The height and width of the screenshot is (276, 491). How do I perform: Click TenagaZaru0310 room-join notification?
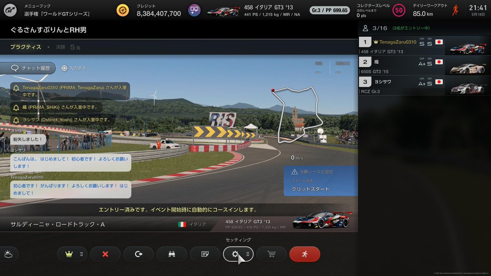tap(70, 91)
